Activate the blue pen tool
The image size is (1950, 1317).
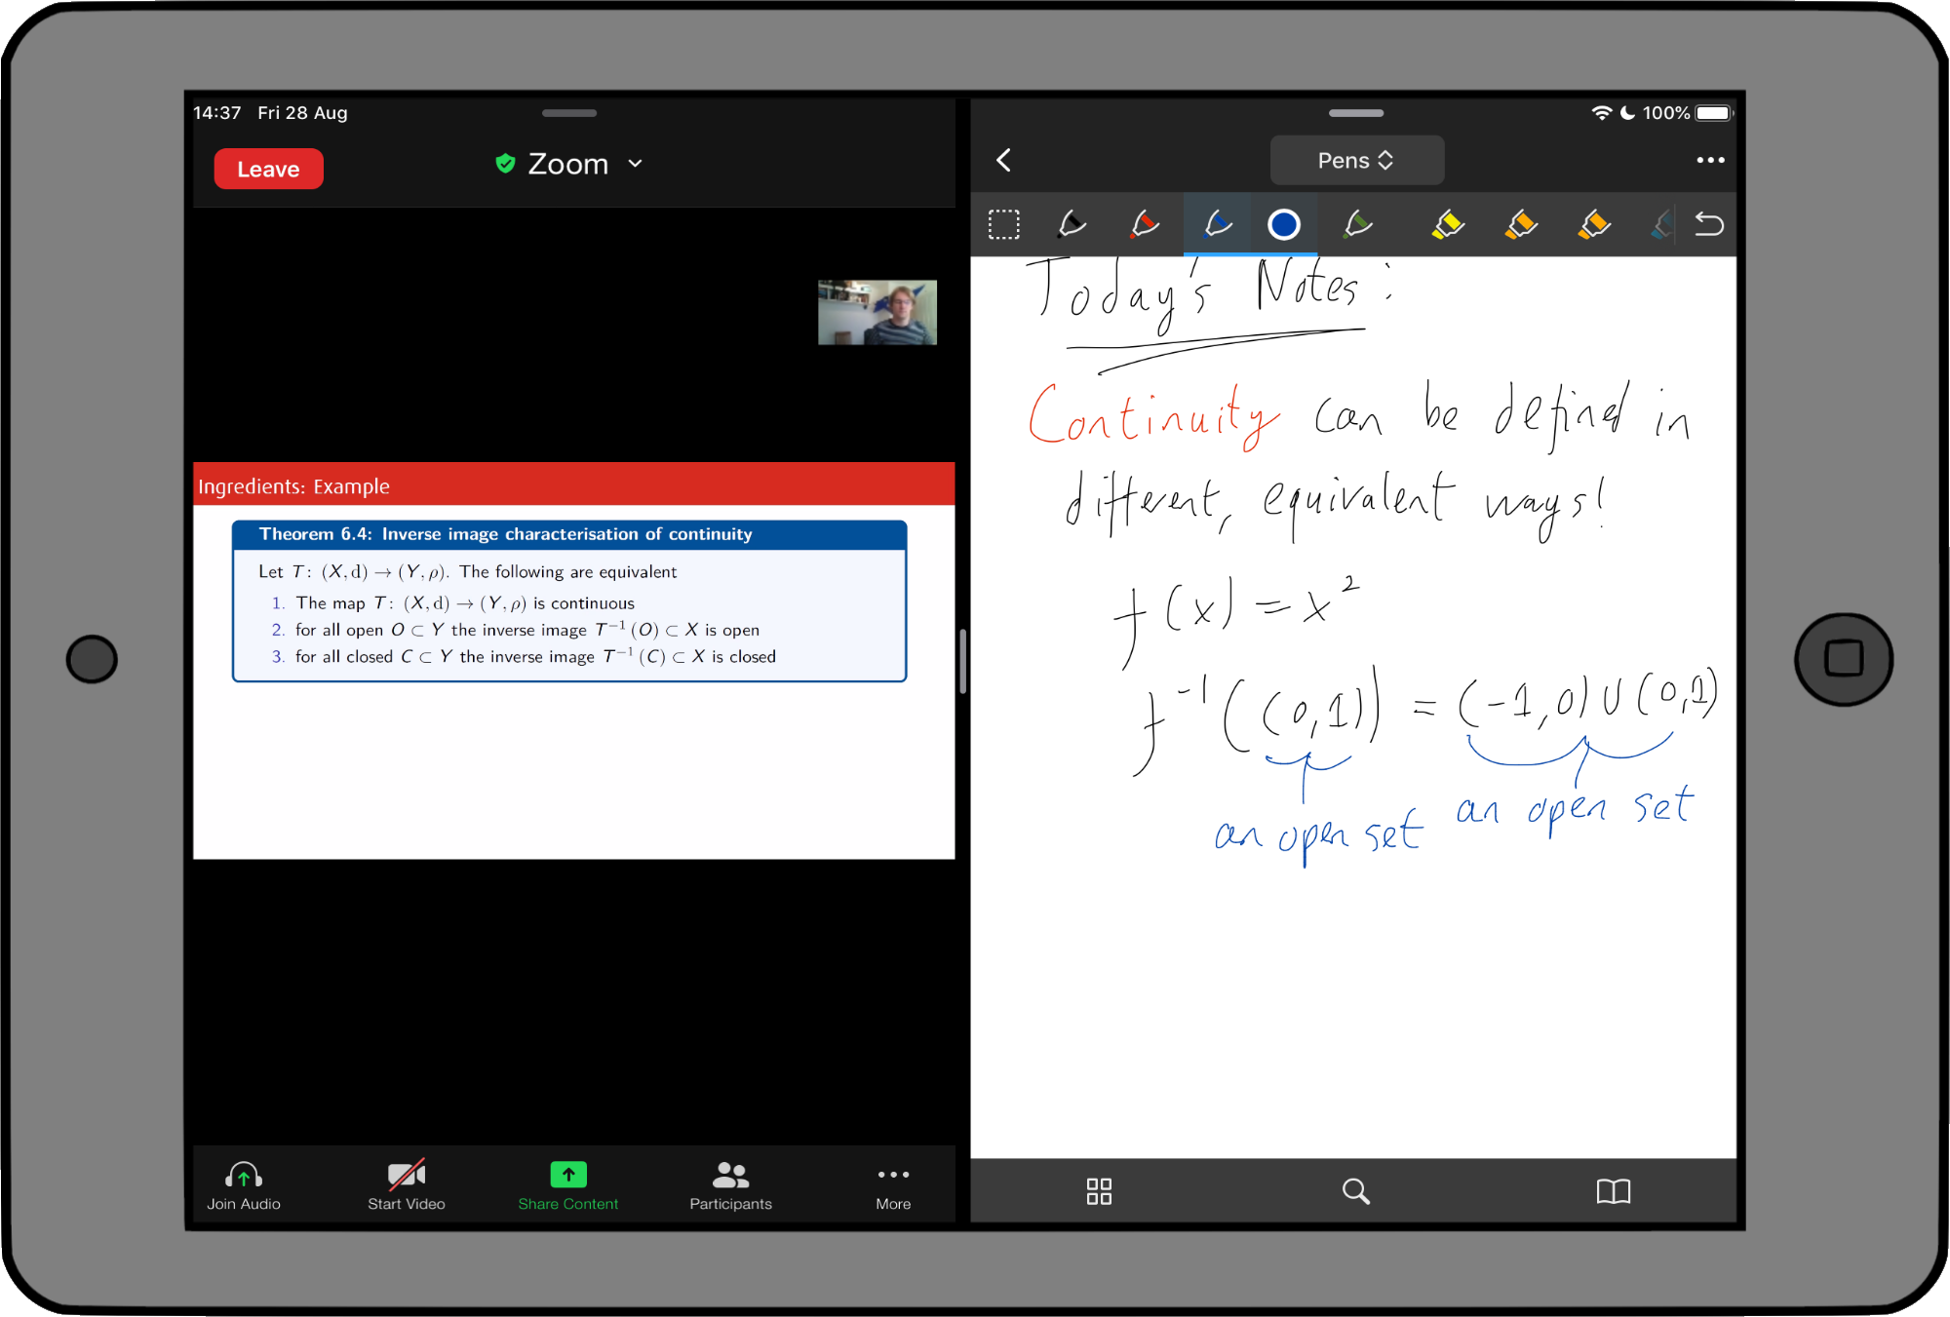click(1217, 224)
